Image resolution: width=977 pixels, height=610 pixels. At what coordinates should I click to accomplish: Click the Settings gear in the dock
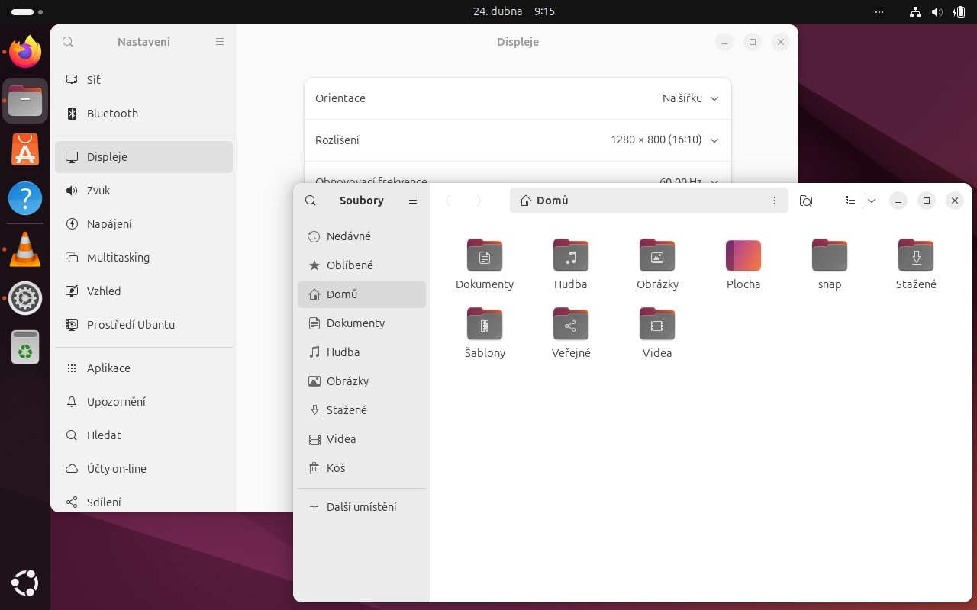[25, 298]
